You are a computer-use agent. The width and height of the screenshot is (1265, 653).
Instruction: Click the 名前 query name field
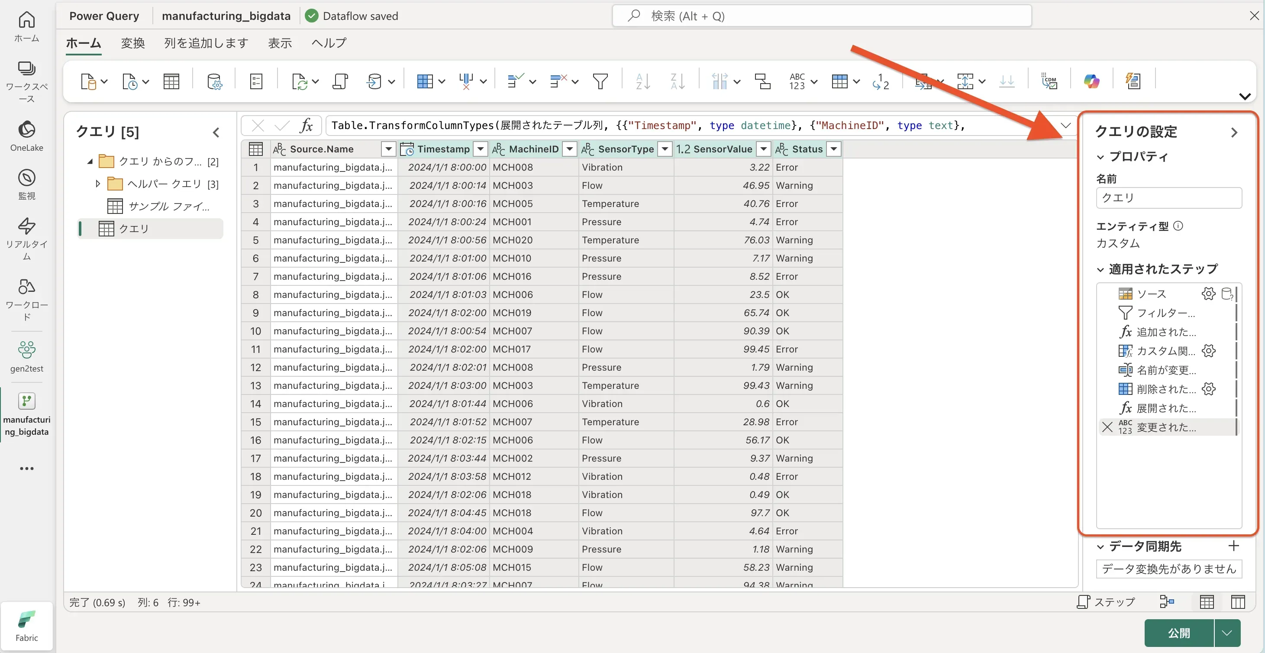click(1168, 197)
